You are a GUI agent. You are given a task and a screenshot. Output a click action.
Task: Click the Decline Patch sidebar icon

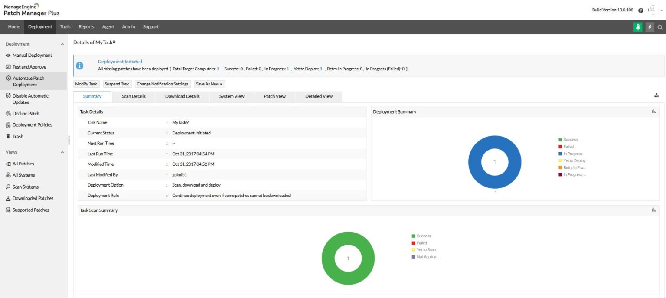pyautogui.click(x=9, y=113)
